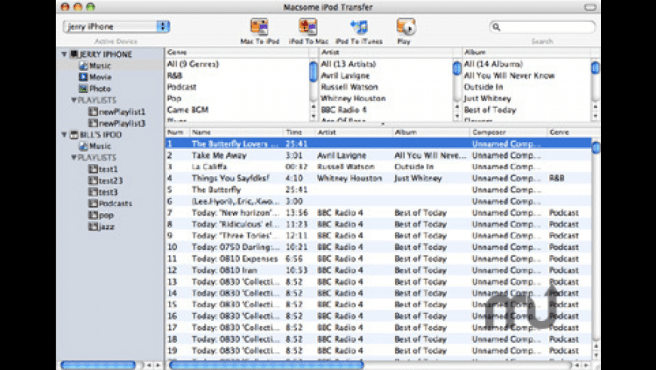Select the Take Me Away track
The height and width of the screenshot is (370, 656).
pos(379,156)
